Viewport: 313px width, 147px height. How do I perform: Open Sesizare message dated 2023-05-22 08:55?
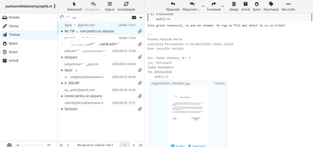point(101,67)
